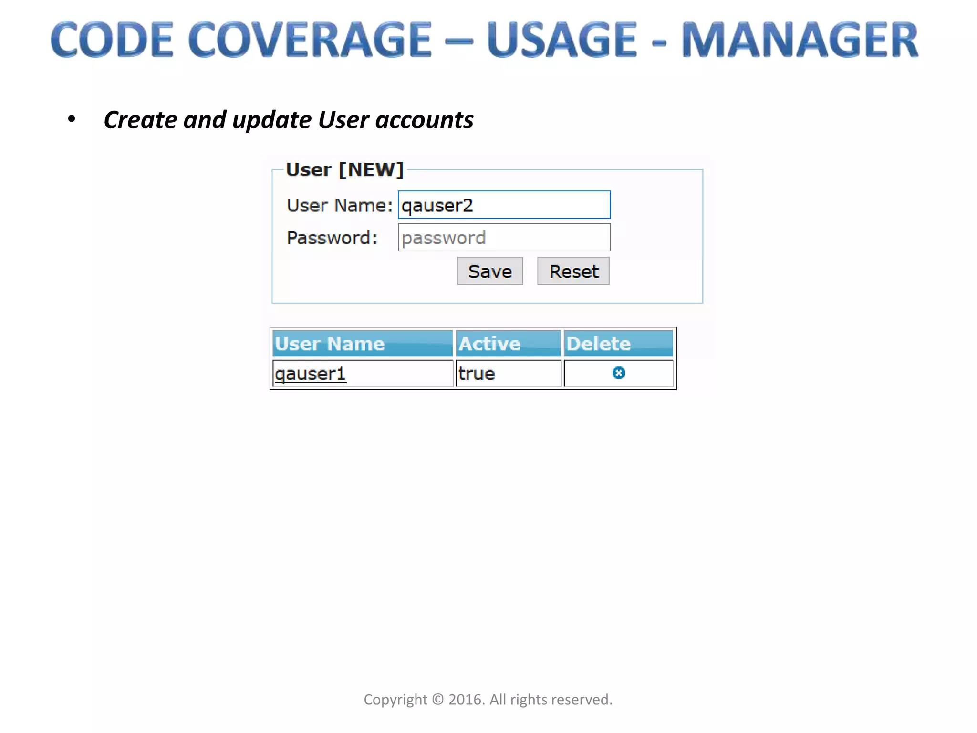
Task: Click the 'User Name:' form label
Action: point(340,205)
